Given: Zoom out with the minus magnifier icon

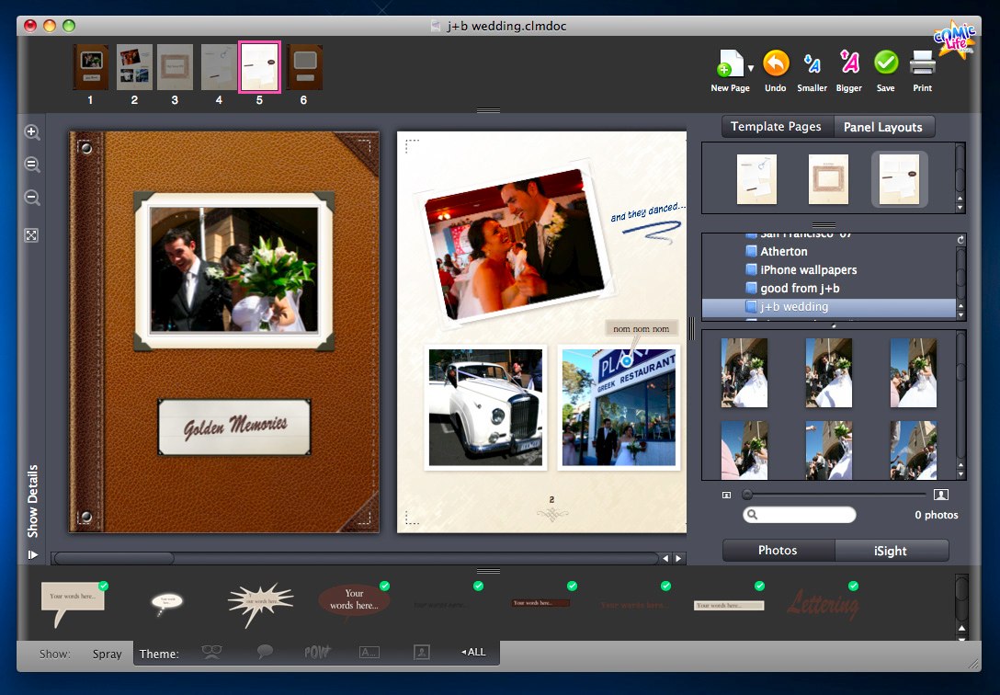Looking at the screenshot, I should pos(32,198).
